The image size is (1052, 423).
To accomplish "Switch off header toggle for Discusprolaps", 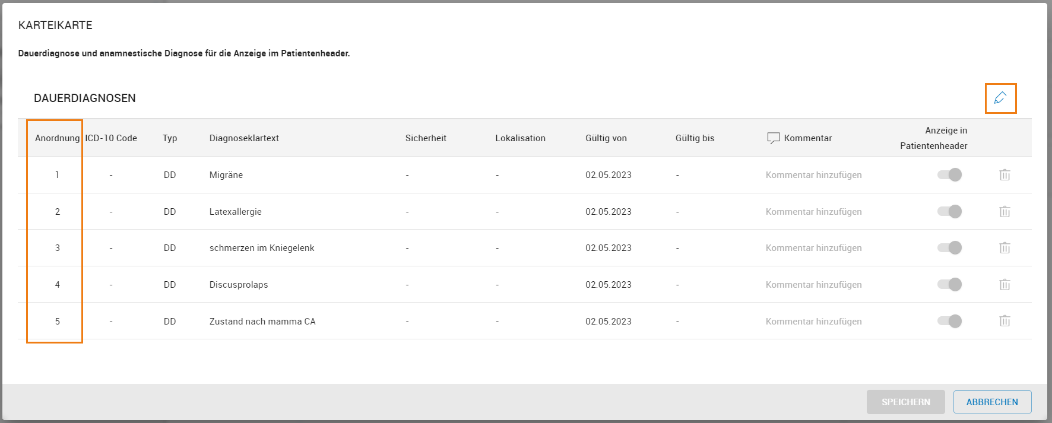I will point(949,285).
